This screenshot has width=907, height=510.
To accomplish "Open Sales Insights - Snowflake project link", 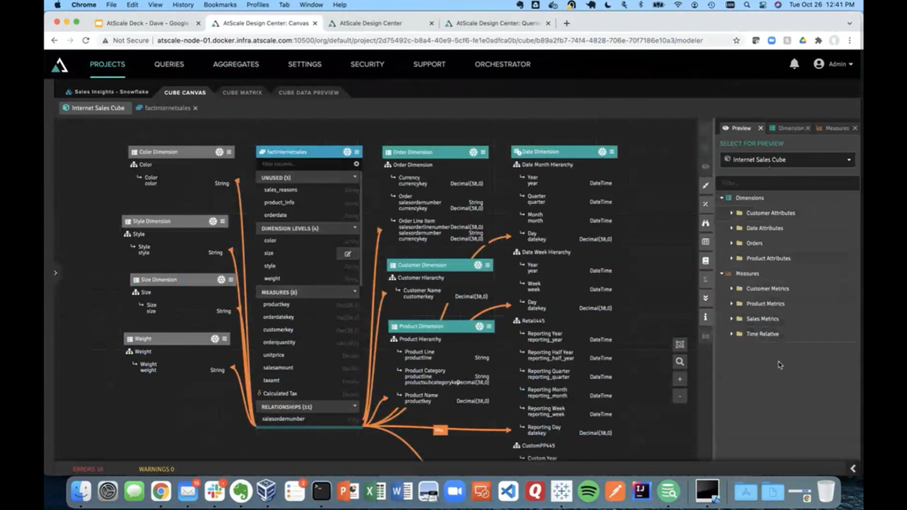I will coord(107,92).
